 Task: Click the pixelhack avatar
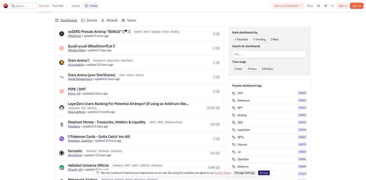[x=61, y=153]
